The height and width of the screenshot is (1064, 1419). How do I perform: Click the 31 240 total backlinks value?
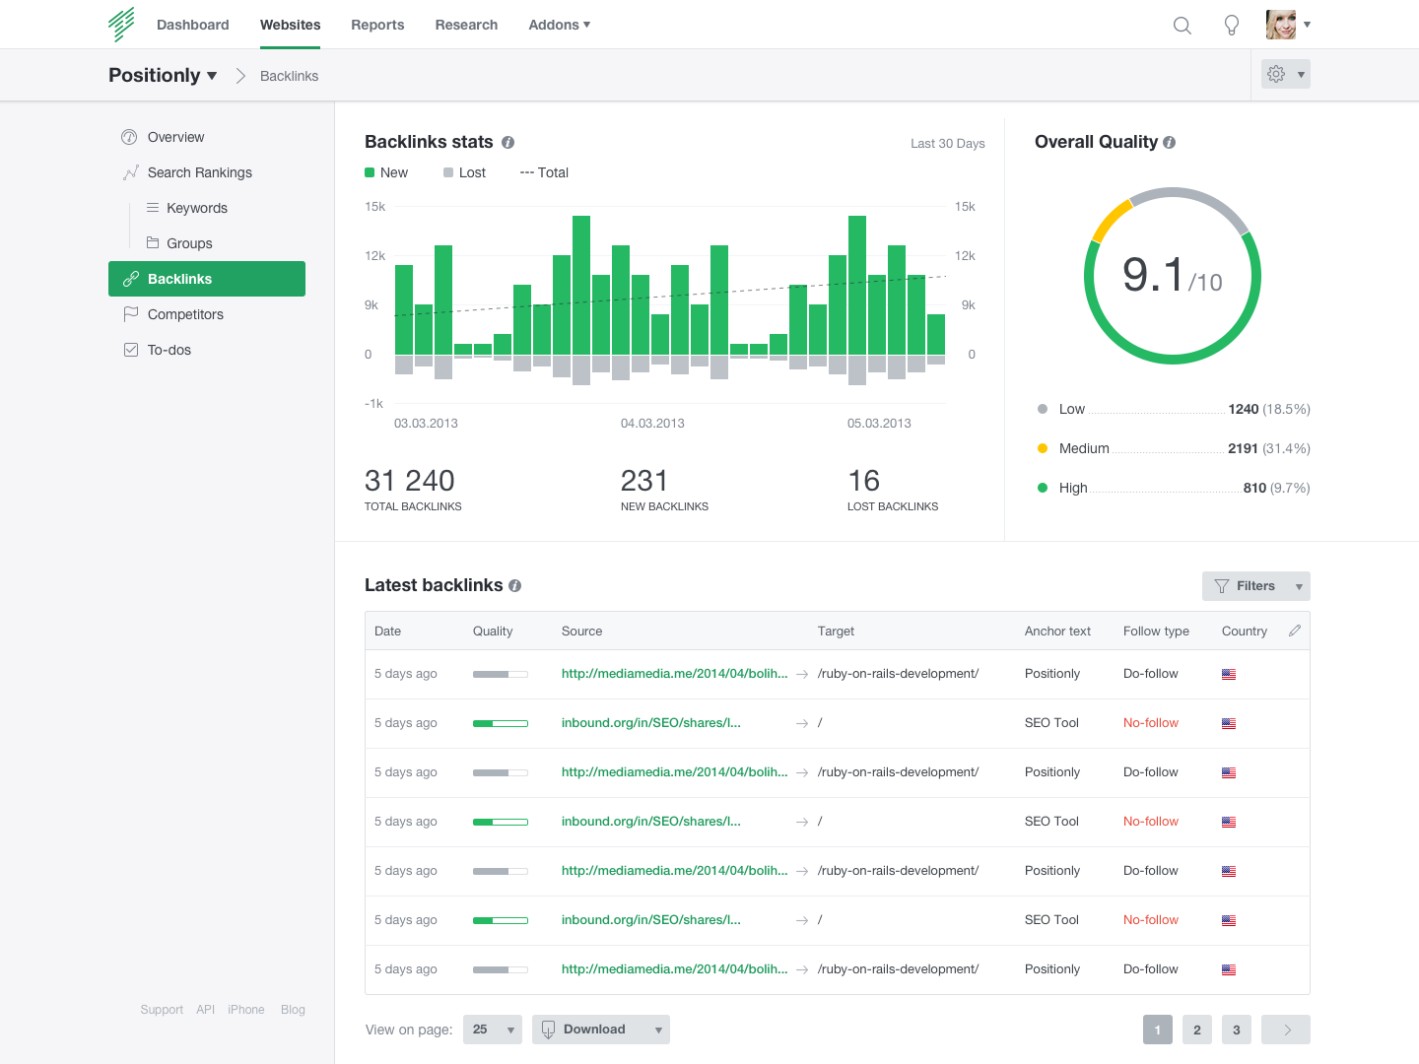tap(410, 481)
